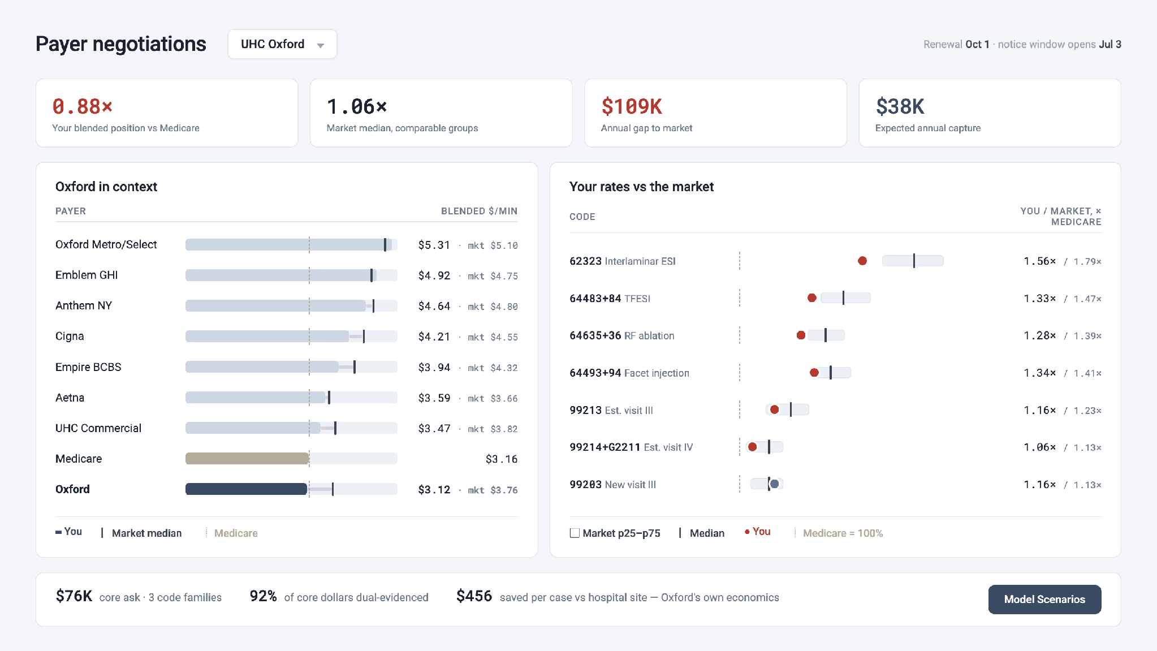
Task: Click the Medicare = 100% legend entry
Action: tap(839, 533)
